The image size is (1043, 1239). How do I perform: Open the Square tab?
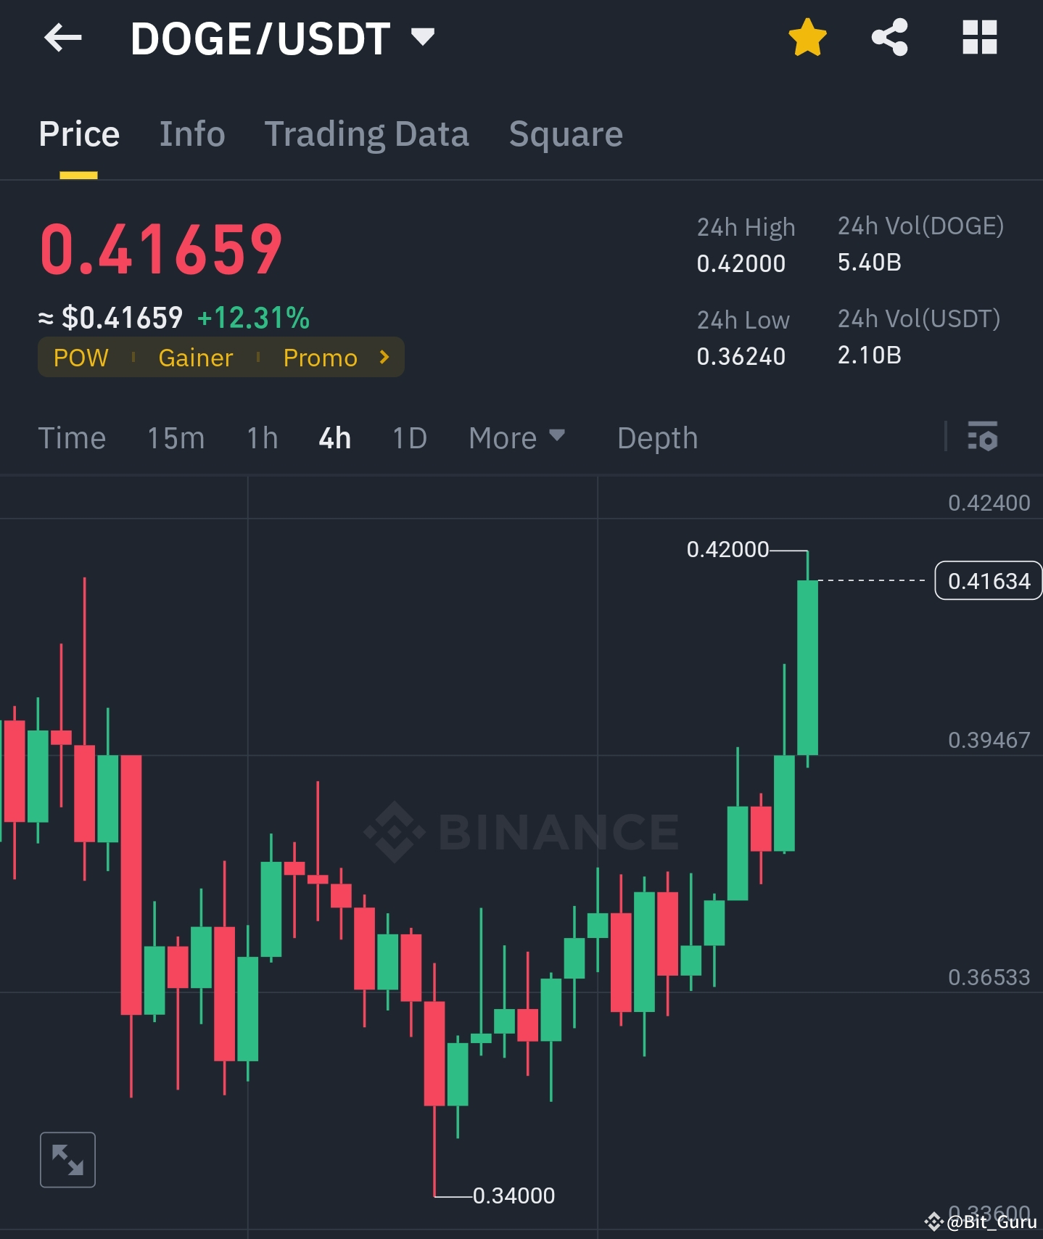[566, 133]
